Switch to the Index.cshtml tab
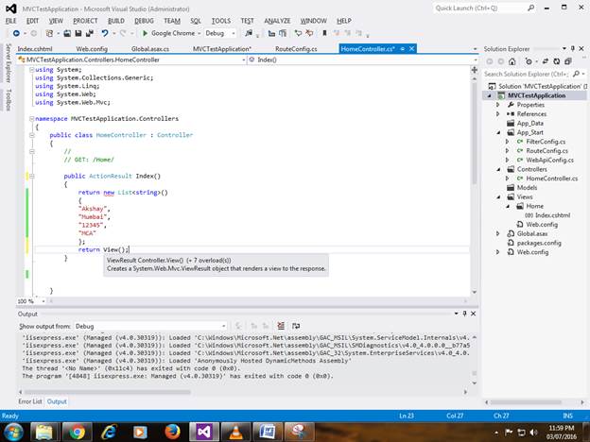 [35, 49]
